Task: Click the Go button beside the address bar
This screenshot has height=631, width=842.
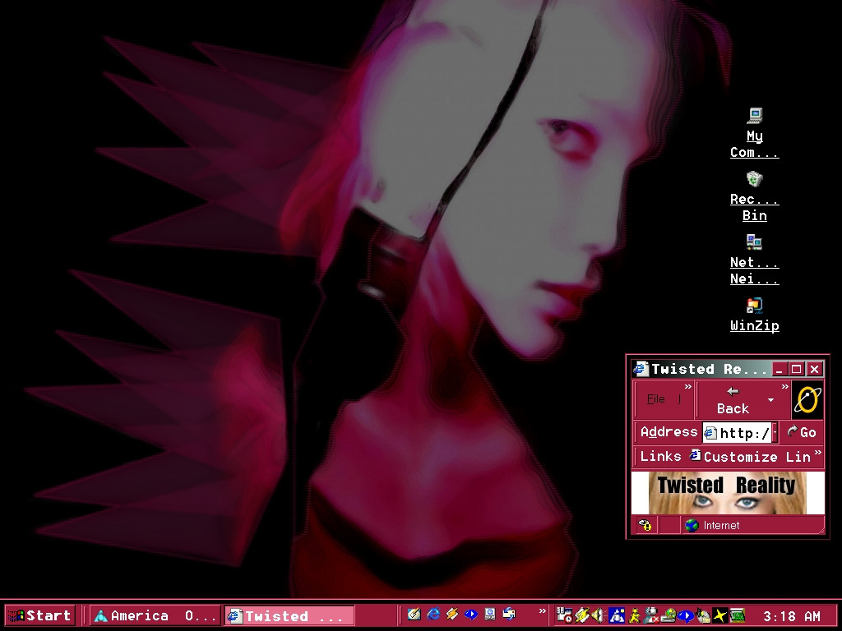Action: click(x=801, y=432)
